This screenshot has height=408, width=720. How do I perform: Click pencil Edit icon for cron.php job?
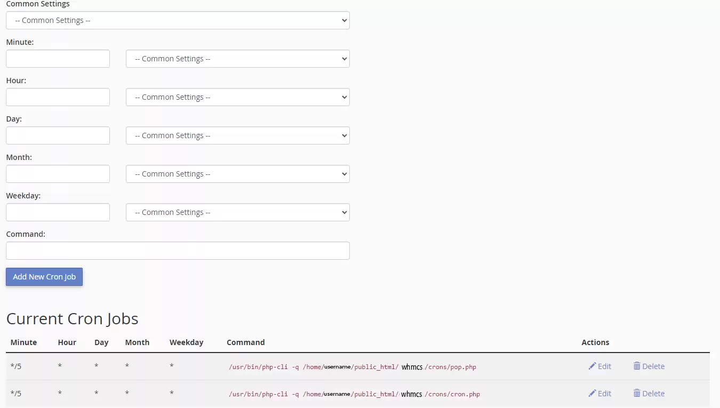point(592,394)
